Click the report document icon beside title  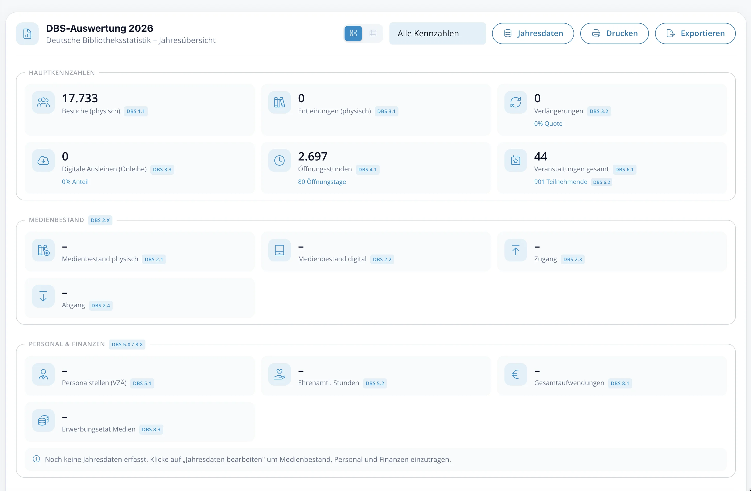pyautogui.click(x=27, y=34)
